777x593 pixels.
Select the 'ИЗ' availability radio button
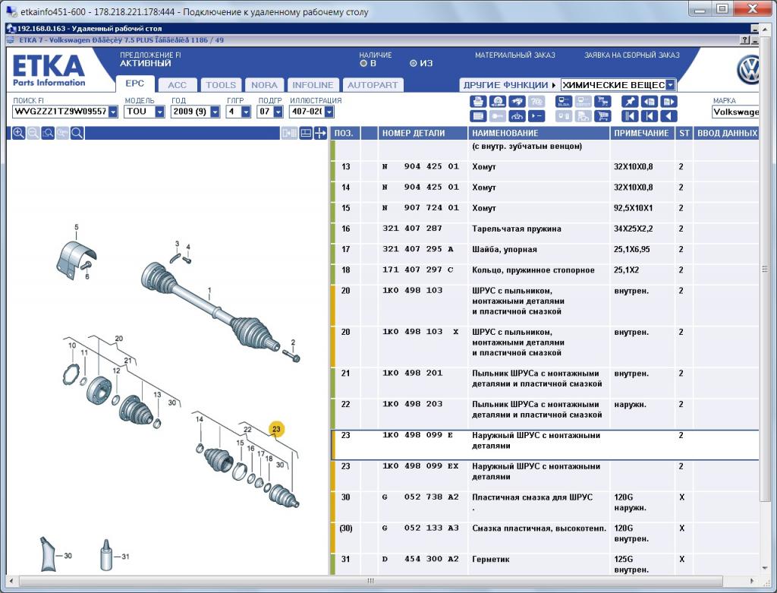pyautogui.click(x=414, y=64)
